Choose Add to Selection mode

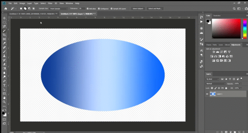point(25,9)
